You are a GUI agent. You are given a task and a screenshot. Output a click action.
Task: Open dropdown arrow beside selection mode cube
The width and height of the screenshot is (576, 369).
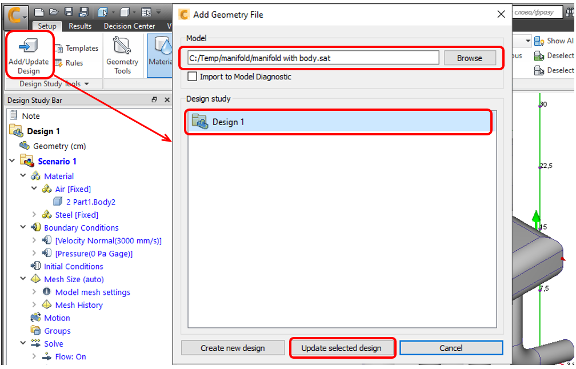[113, 13]
